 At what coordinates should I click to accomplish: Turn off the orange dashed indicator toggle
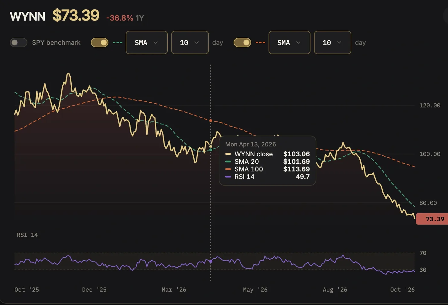(242, 43)
